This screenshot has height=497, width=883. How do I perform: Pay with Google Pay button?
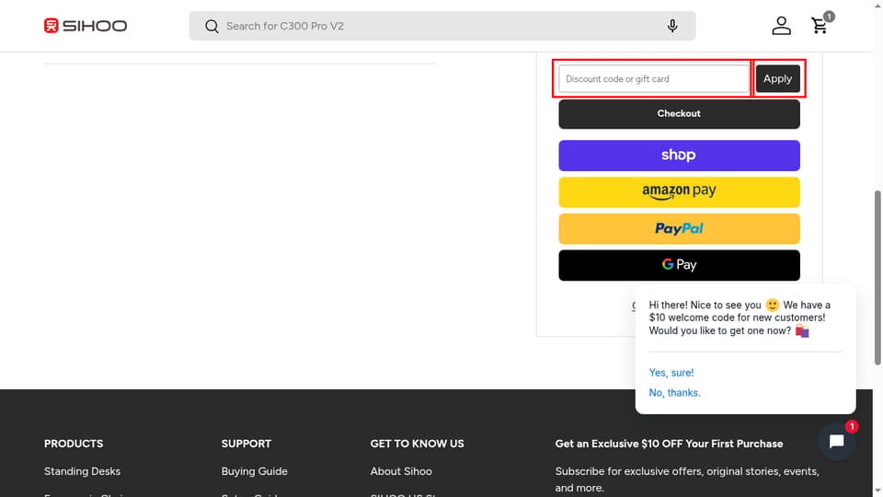[679, 265]
